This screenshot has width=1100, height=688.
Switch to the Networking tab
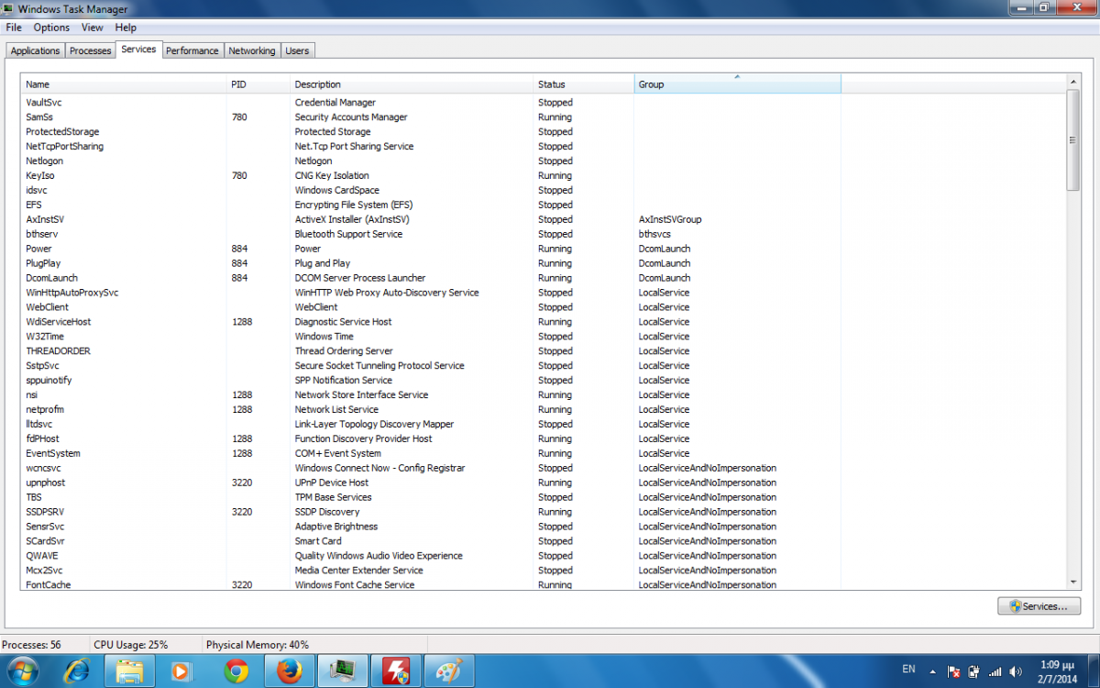(252, 50)
